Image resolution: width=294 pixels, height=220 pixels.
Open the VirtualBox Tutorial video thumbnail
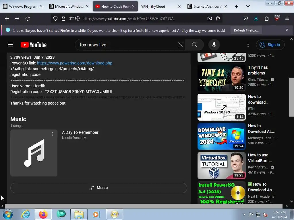pyautogui.click(x=221, y=166)
